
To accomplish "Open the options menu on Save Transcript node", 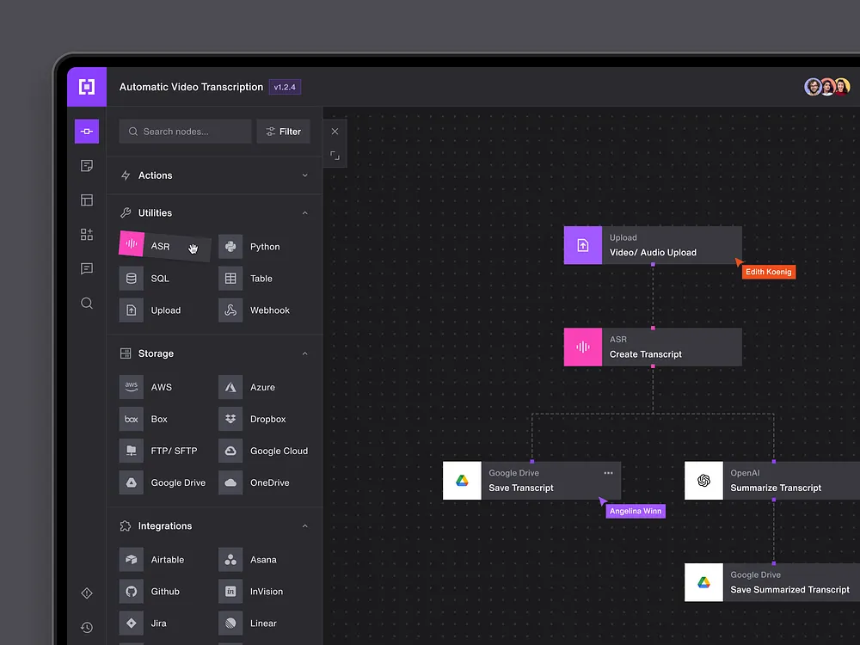I will tap(607, 471).
